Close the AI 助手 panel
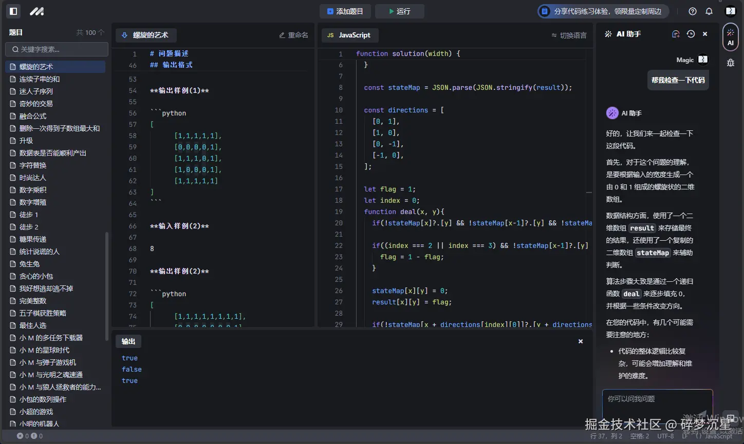744x444 pixels. 705,34
